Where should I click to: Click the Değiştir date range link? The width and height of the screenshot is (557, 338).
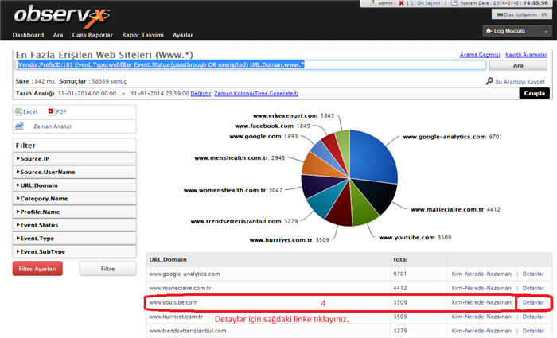tap(201, 93)
